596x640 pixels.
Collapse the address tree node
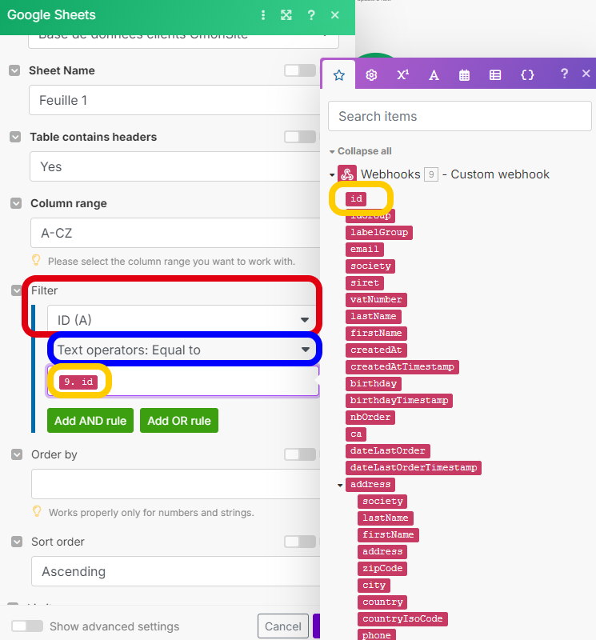340,485
